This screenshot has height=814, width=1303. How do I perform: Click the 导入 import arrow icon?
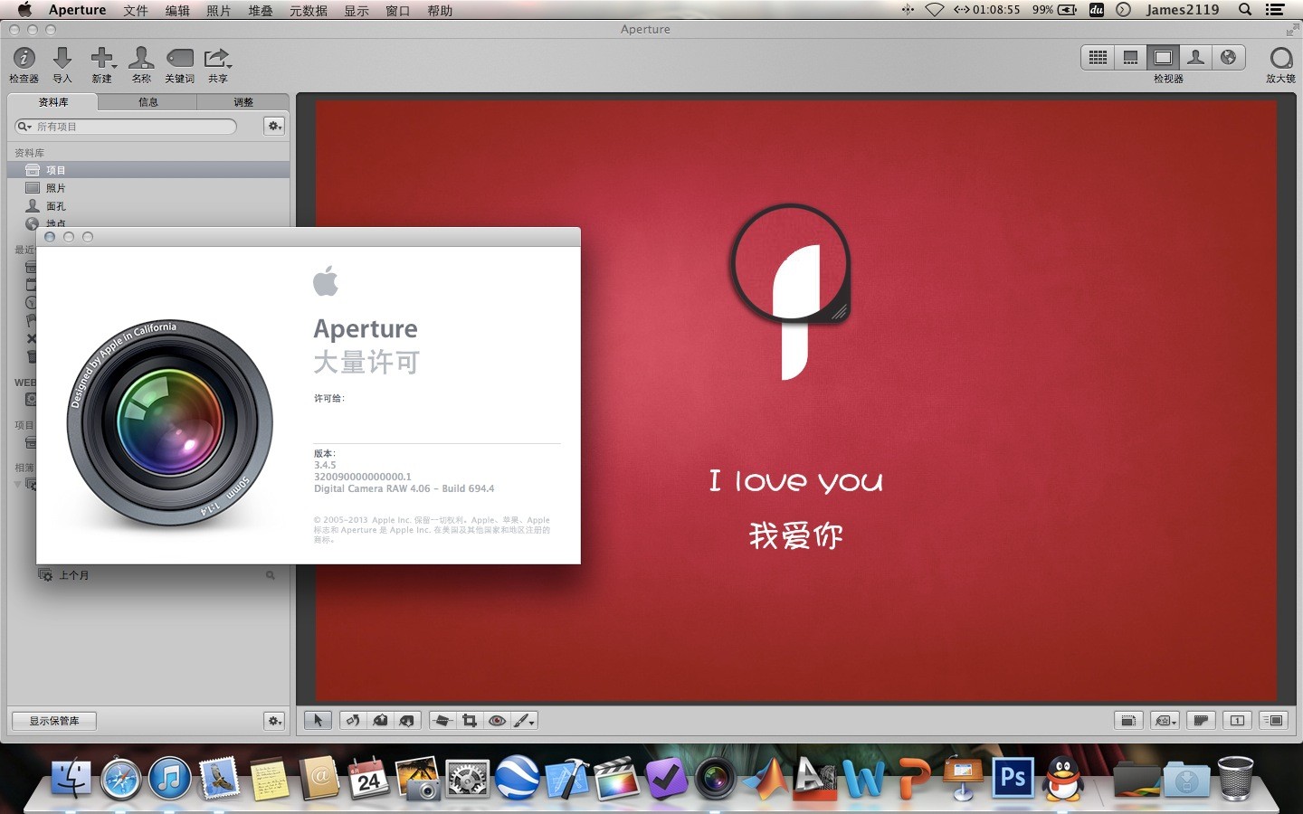click(x=62, y=59)
